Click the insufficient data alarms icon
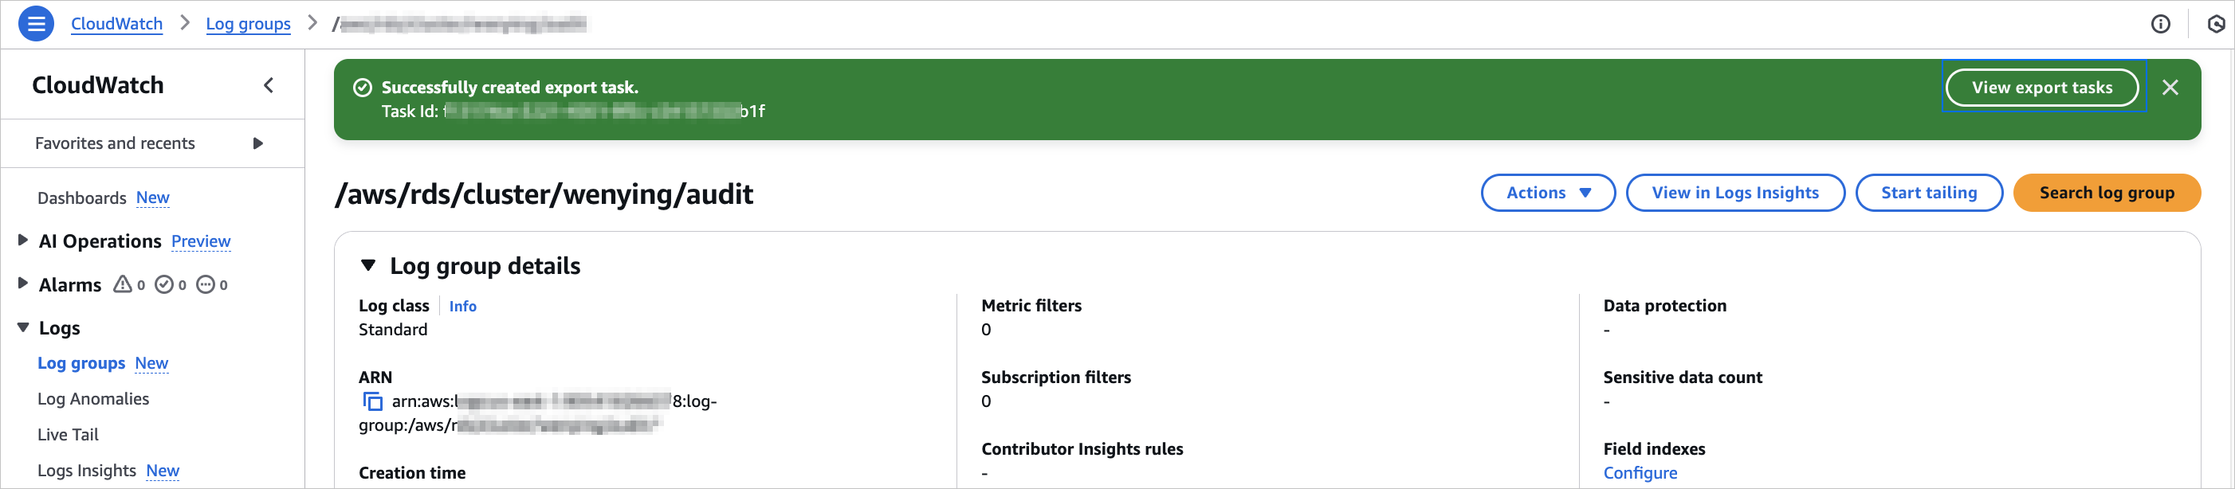Image resolution: width=2235 pixels, height=489 pixels. [x=206, y=284]
